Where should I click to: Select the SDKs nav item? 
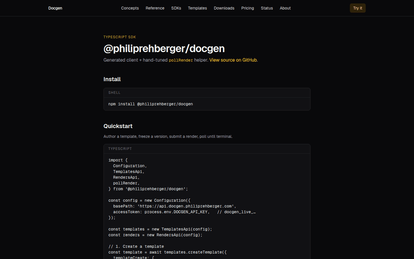(176, 8)
